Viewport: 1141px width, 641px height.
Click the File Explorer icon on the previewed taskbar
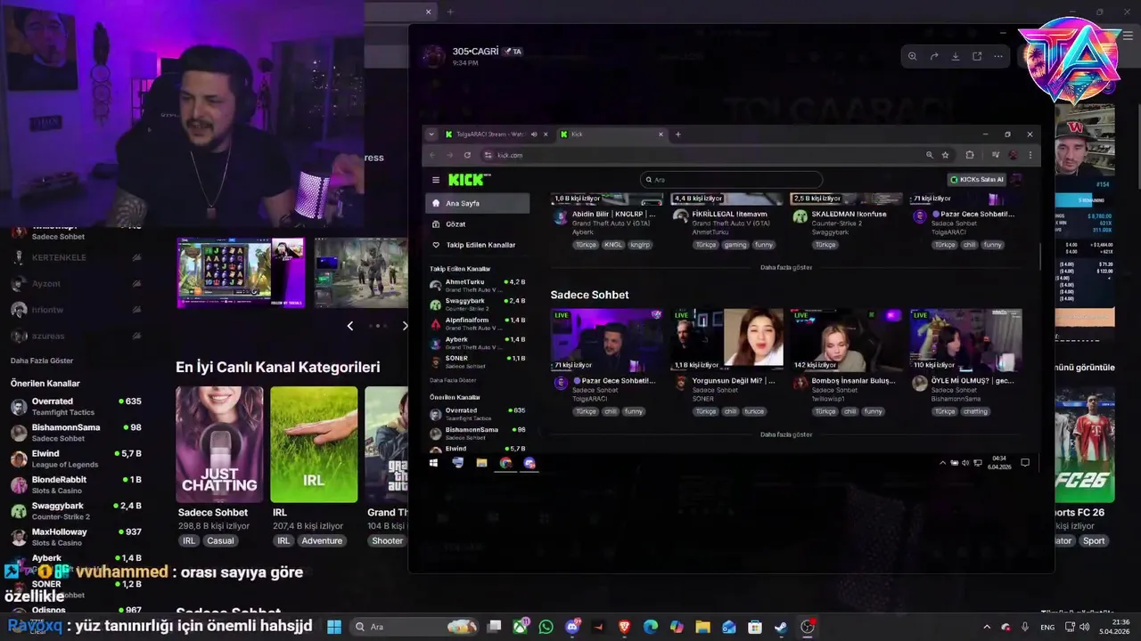coord(481,463)
